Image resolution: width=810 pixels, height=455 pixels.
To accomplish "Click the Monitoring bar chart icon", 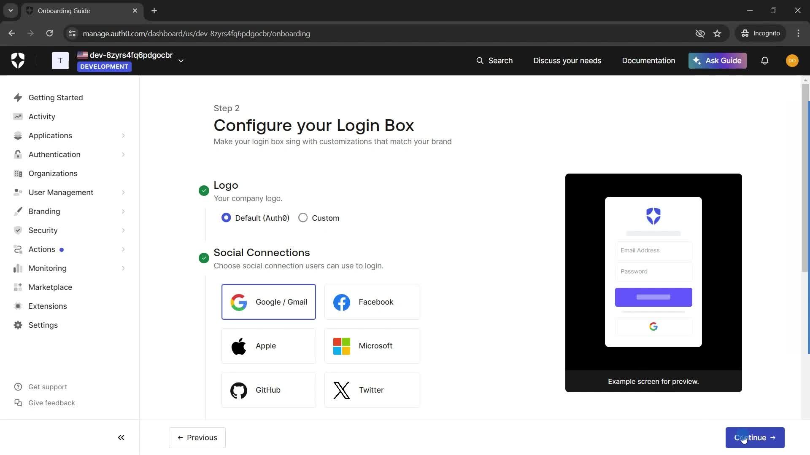I will tap(18, 268).
